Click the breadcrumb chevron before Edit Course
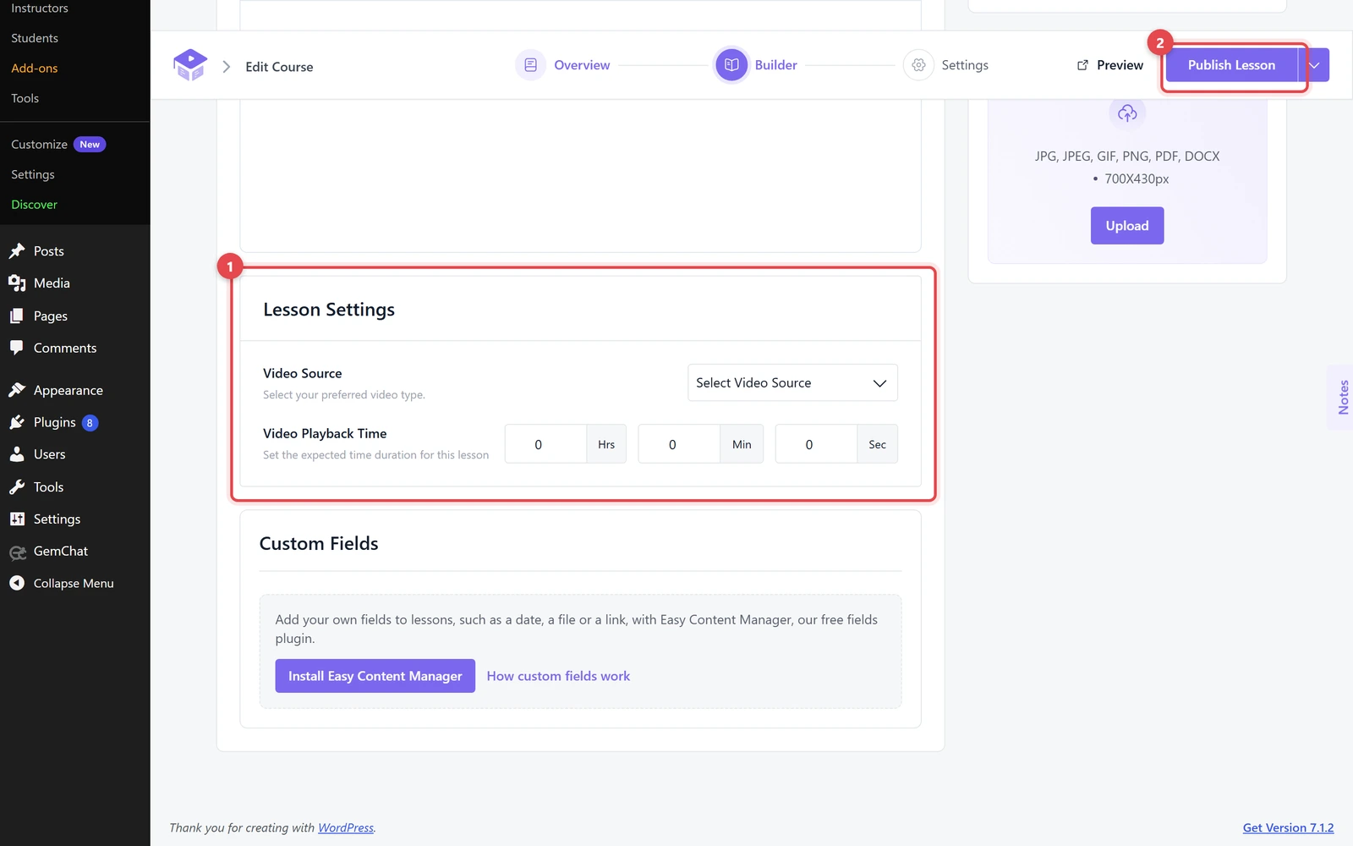The width and height of the screenshot is (1353, 846). point(227,66)
